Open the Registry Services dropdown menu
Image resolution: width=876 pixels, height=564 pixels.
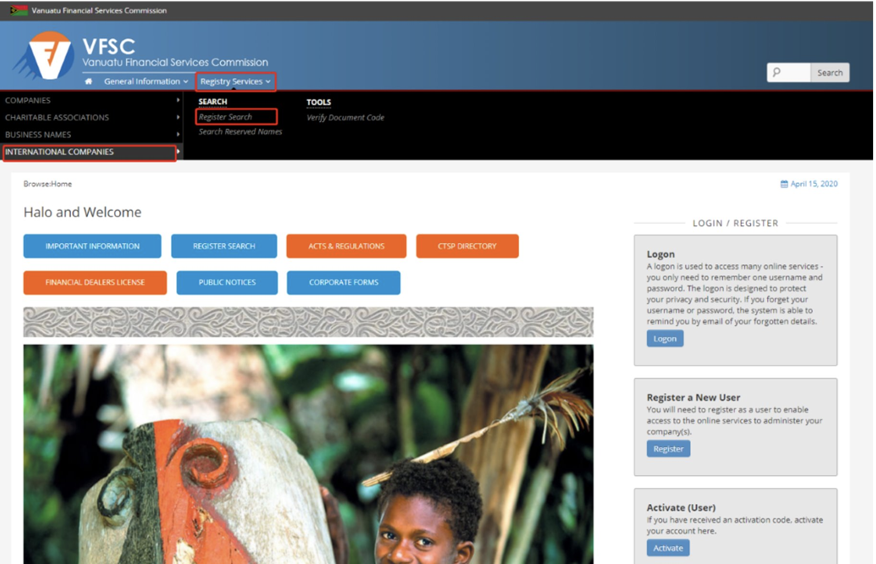point(236,81)
